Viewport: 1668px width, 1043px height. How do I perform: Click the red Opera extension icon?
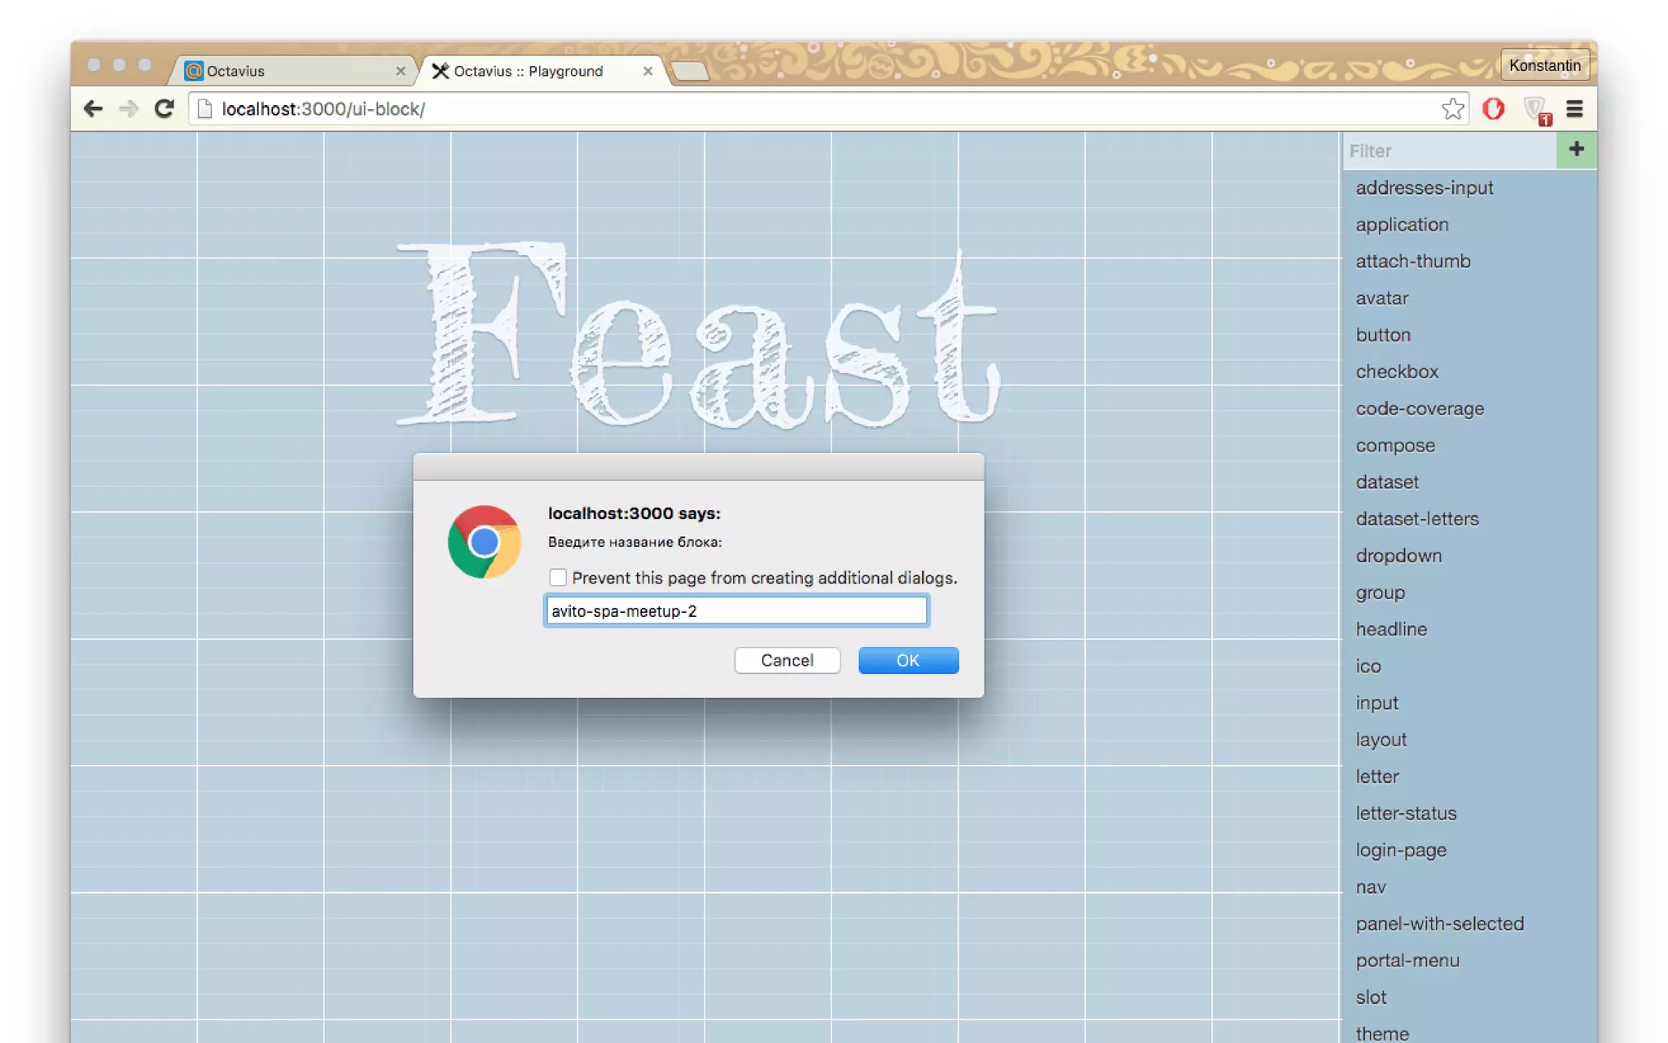1493,108
